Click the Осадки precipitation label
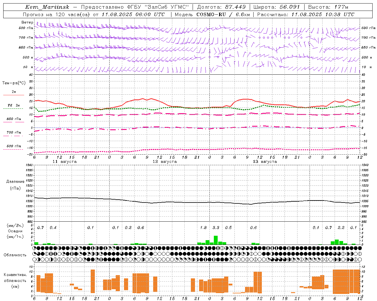 (15, 231)
